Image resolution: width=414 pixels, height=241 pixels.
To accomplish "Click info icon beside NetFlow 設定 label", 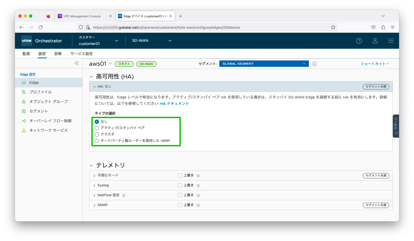I will click(x=124, y=195).
